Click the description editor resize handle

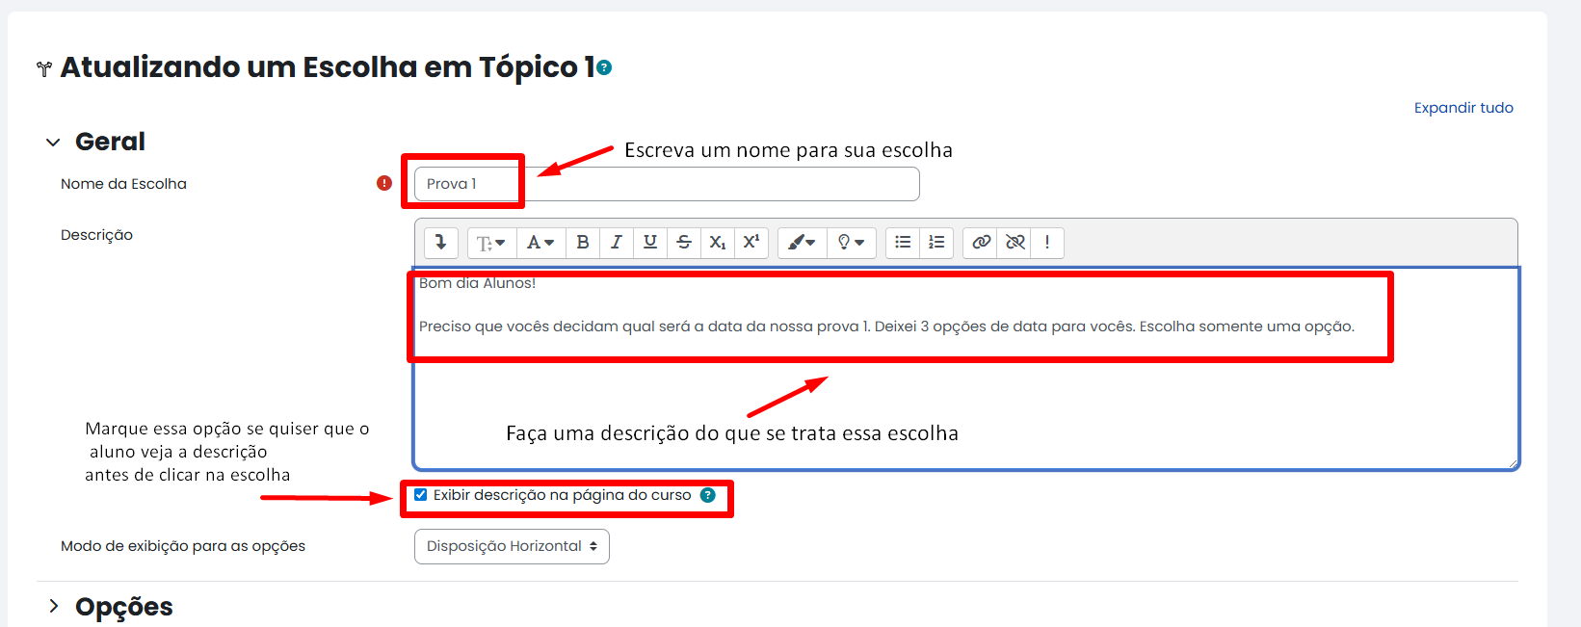pyautogui.click(x=1513, y=463)
